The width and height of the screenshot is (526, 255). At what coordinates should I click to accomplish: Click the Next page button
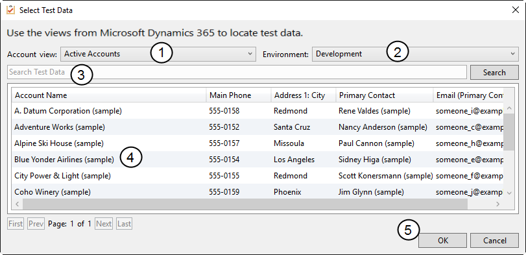pos(104,224)
